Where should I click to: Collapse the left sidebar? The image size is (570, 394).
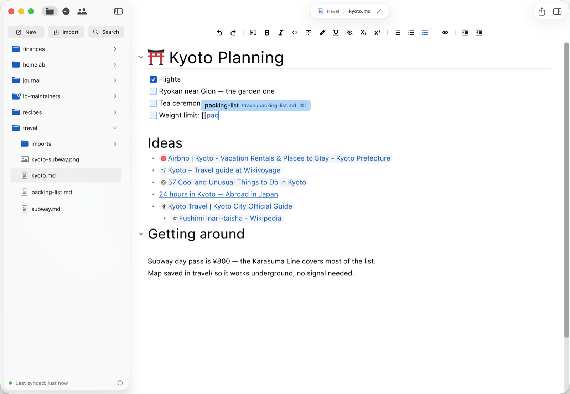118,11
